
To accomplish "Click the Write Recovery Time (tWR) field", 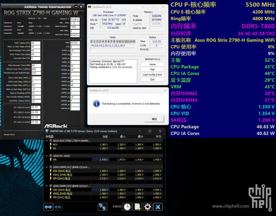I will [x=36, y=65].
